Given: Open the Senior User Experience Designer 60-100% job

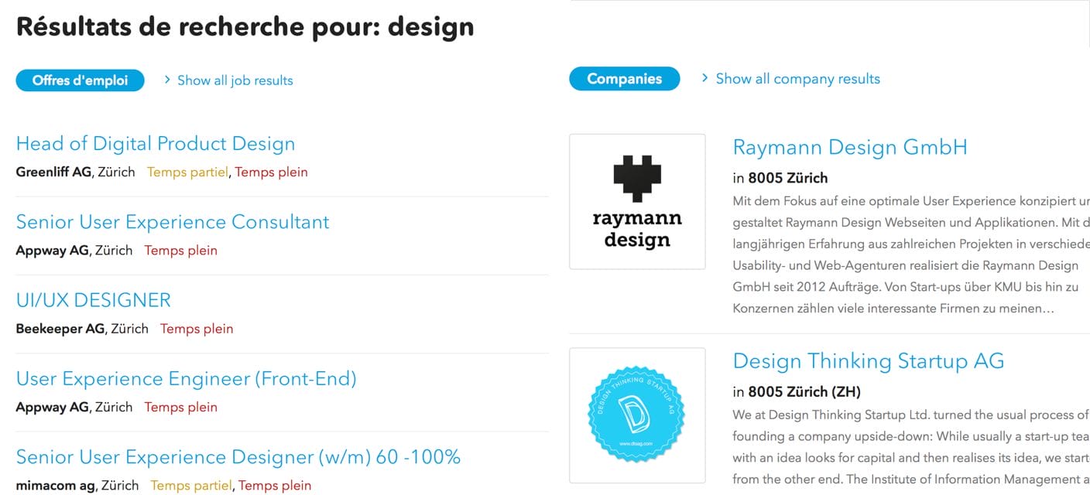Looking at the screenshot, I should pos(238,457).
